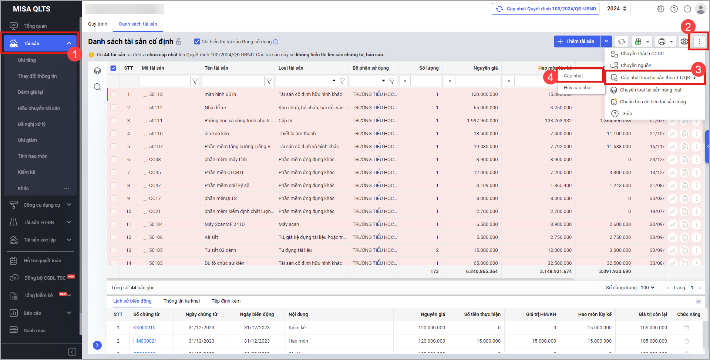
Task: Toggle the select-all checkbox in table header
Action: (113, 68)
